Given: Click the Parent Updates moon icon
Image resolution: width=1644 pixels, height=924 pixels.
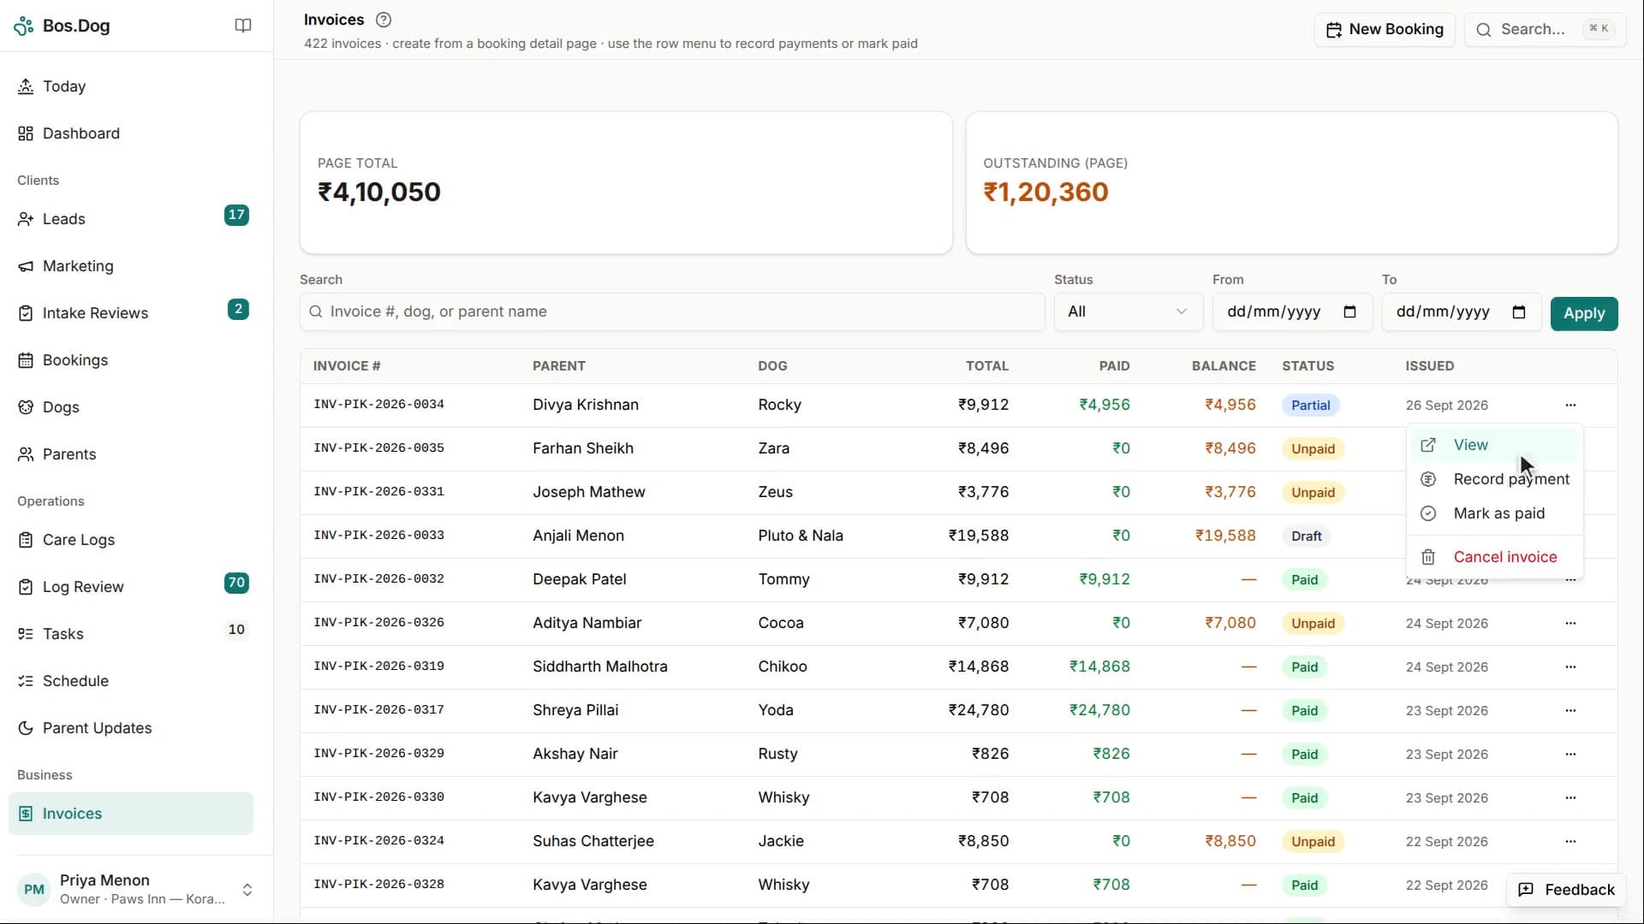Looking at the screenshot, I should coord(26,728).
